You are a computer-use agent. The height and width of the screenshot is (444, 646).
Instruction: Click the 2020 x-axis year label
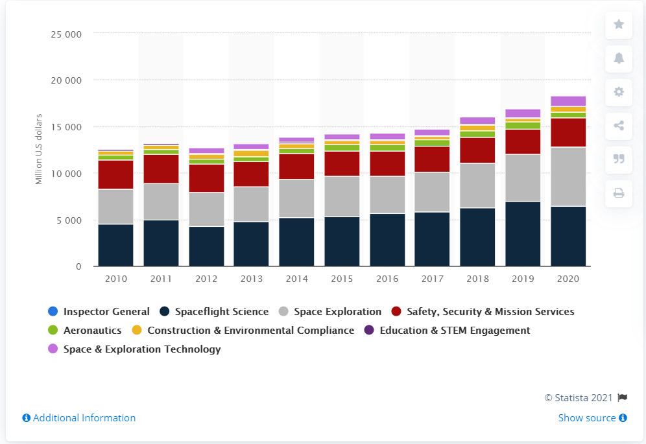568,279
